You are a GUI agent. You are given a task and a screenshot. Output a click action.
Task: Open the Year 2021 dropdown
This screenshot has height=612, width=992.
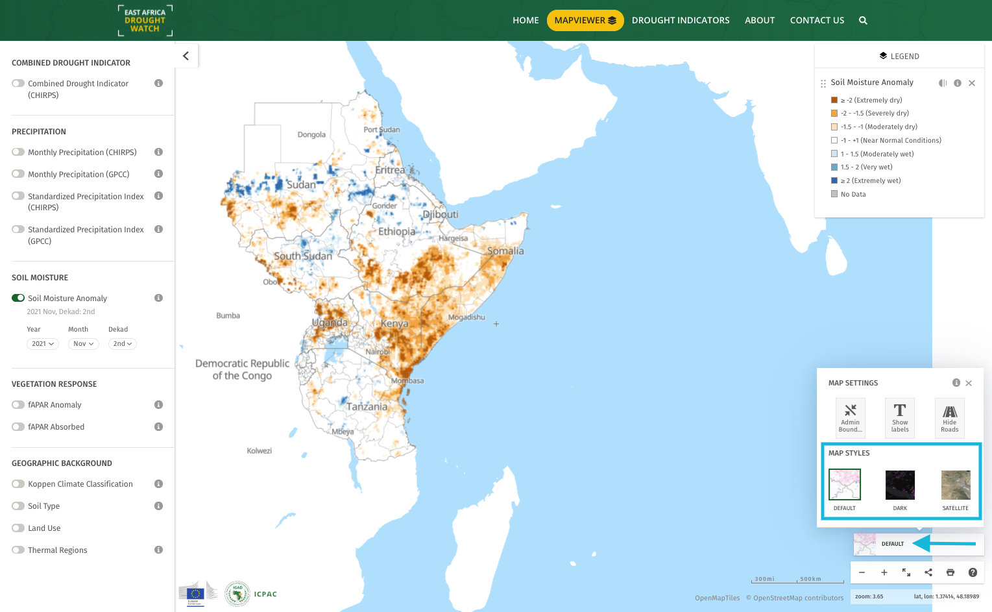[x=43, y=344]
